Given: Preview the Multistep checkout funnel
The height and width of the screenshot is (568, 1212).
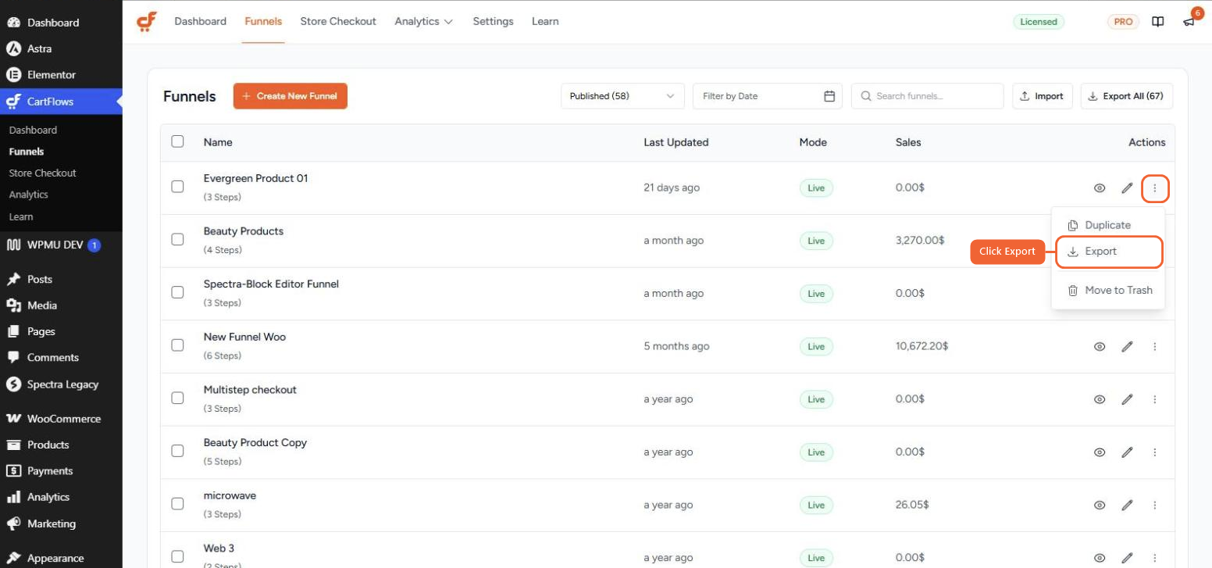Looking at the screenshot, I should coord(1100,399).
